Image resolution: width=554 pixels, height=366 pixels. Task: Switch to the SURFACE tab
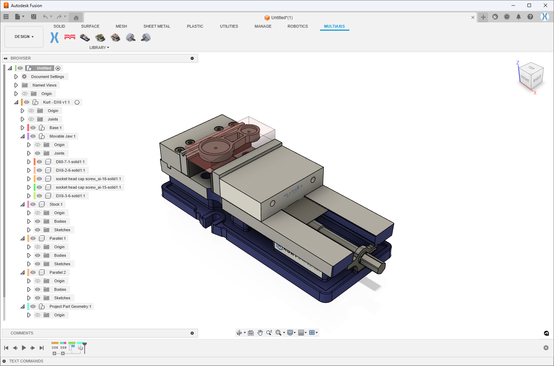point(90,26)
